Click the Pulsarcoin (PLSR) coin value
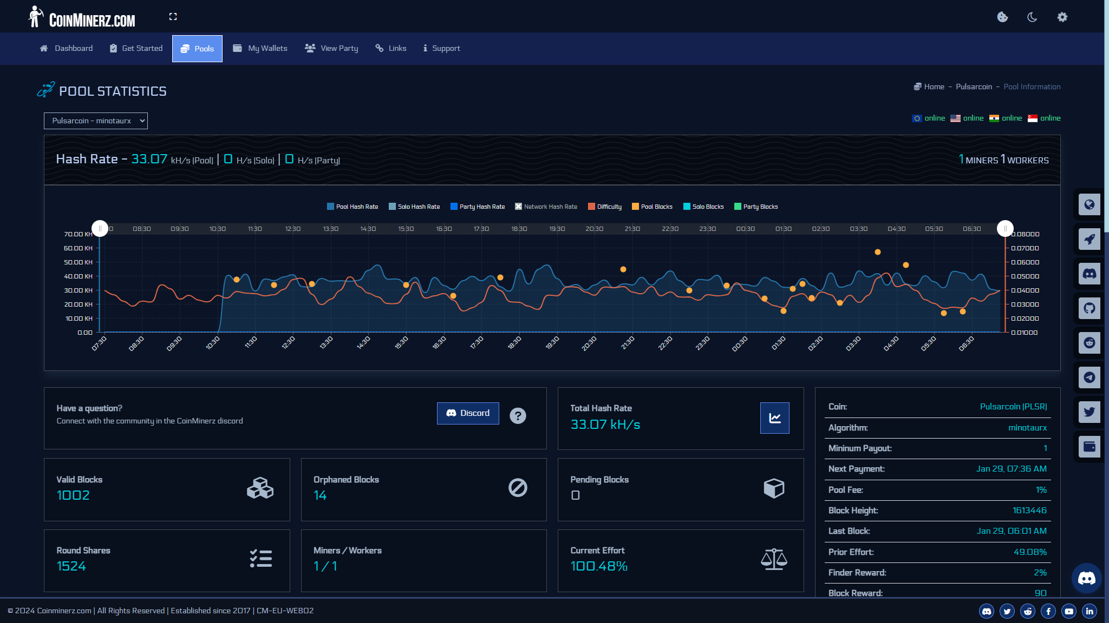The image size is (1109, 623). pyautogui.click(x=1013, y=407)
